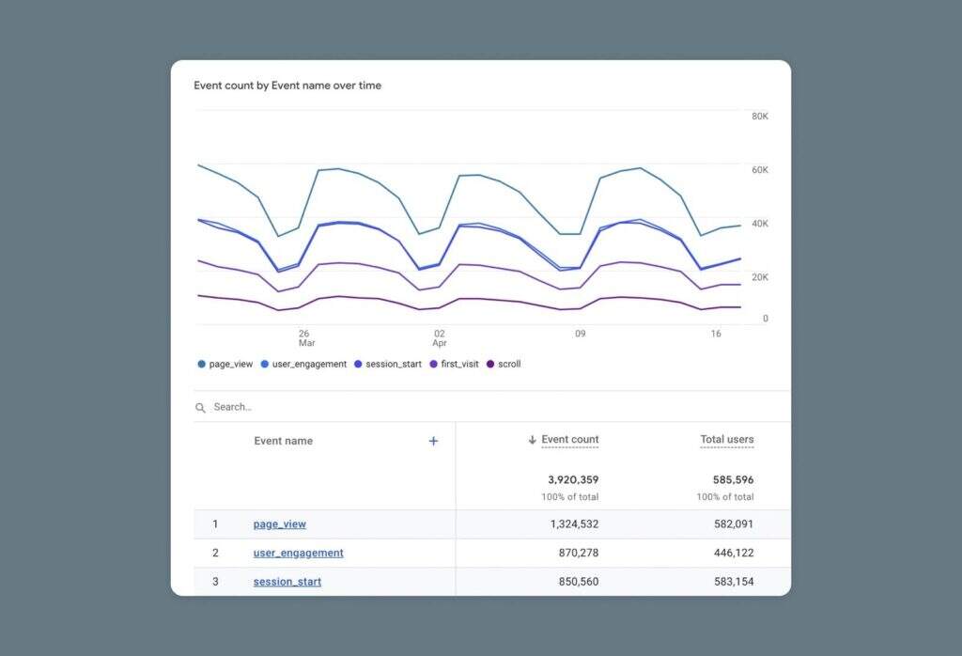The width and height of the screenshot is (962, 656).
Task: Click the search magnifier icon
Action: tap(200, 408)
